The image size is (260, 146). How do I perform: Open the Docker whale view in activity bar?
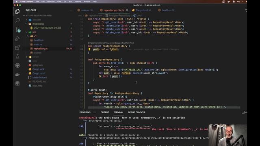pyautogui.click(x=17, y=75)
